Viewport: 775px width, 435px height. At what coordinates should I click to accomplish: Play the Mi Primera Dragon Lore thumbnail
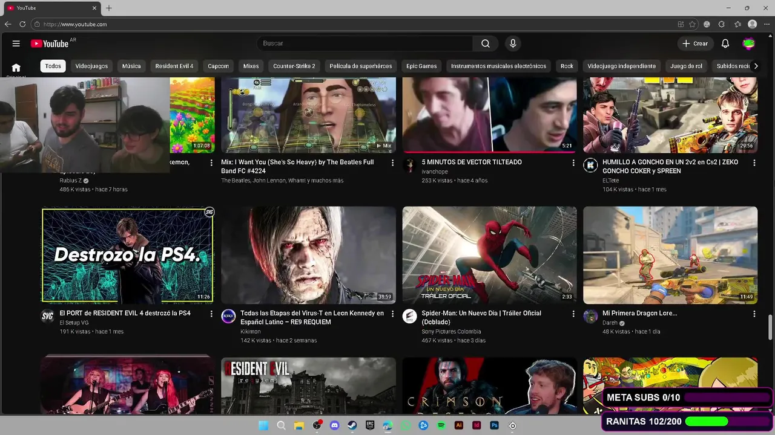[670, 255]
